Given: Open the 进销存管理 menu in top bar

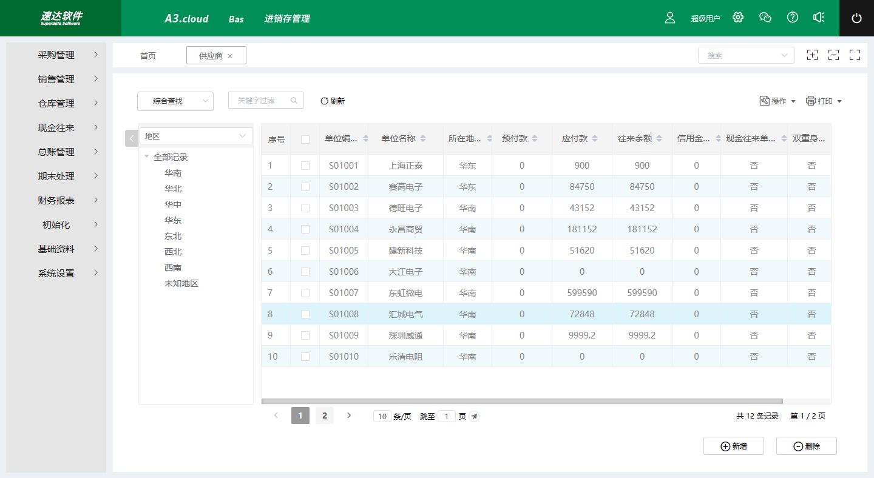Looking at the screenshot, I should coord(286,19).
